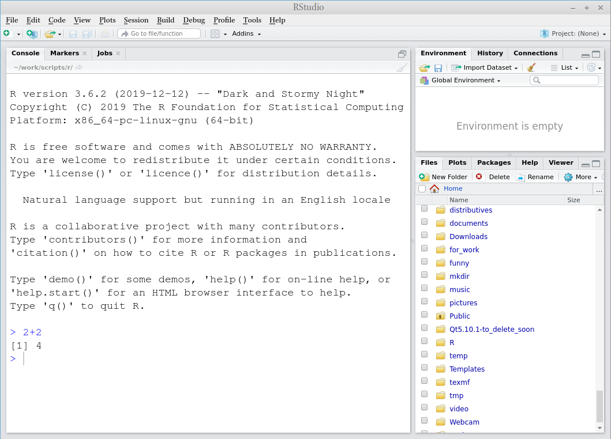
Task: Click the Home house icon in Files path
Action: (x=434, y=189)
